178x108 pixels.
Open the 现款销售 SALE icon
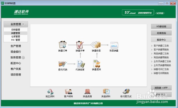coord(114,45)
